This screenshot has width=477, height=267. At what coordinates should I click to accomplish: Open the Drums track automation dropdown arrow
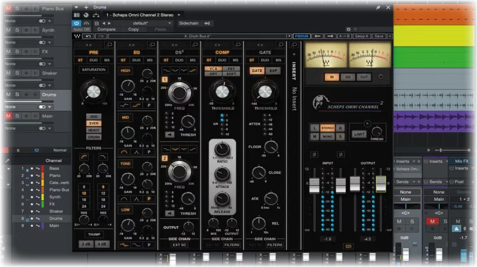[x=49, y=107]
